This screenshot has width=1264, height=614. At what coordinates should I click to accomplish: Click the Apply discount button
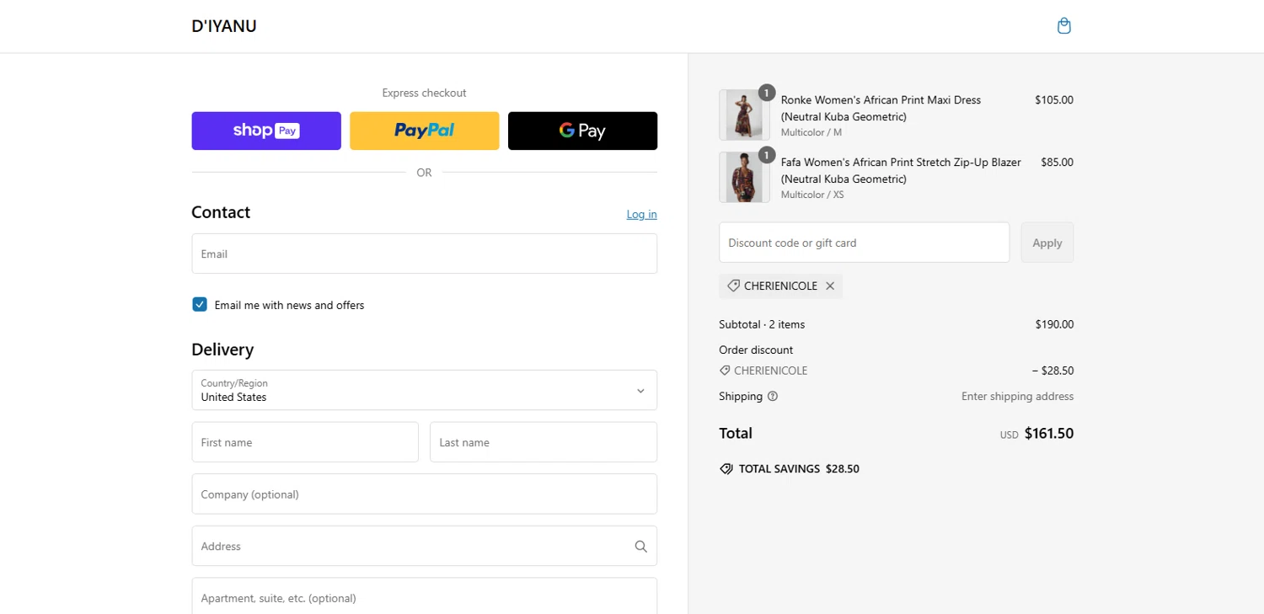point(1047,243)
